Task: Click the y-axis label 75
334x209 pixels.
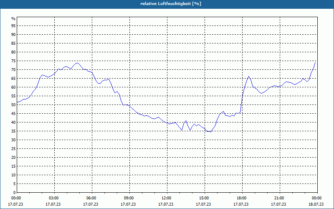Action: coord(13,61)
